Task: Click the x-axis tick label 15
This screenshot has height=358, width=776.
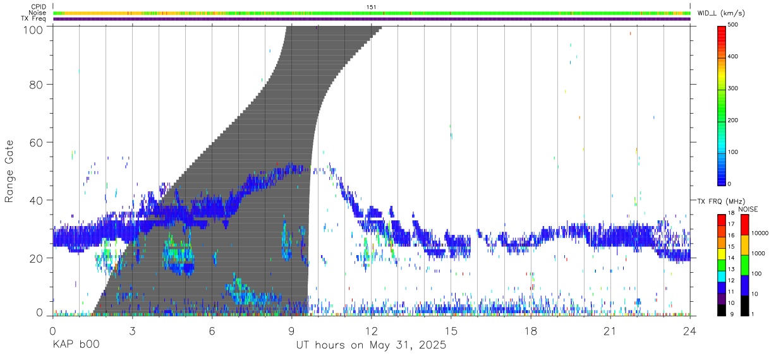Action: coord(451,330)
